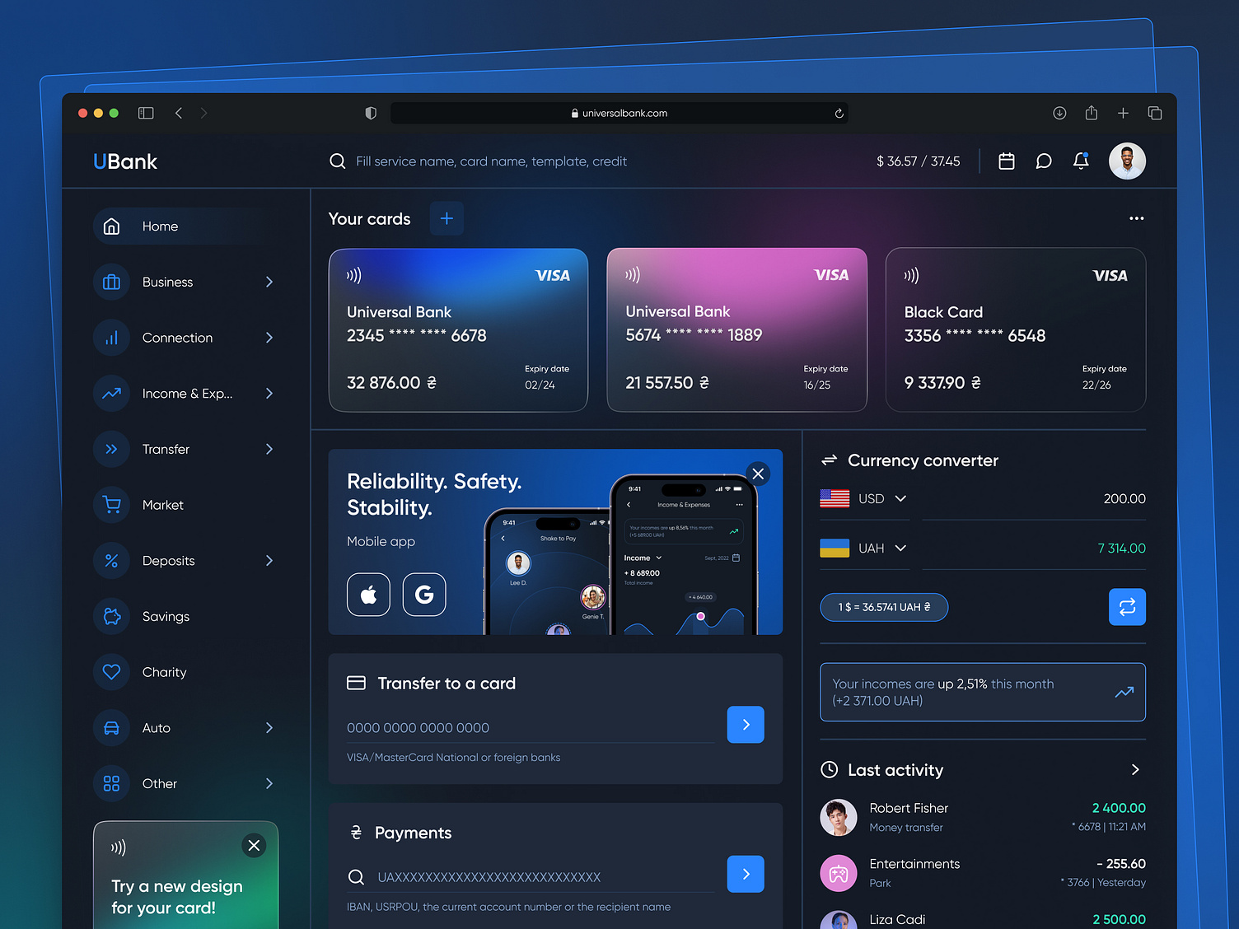This screenshot has height=929, width=1239.
Task: Click the Charity heart icon
Action: pyautogui.click(x=112, y=672)
